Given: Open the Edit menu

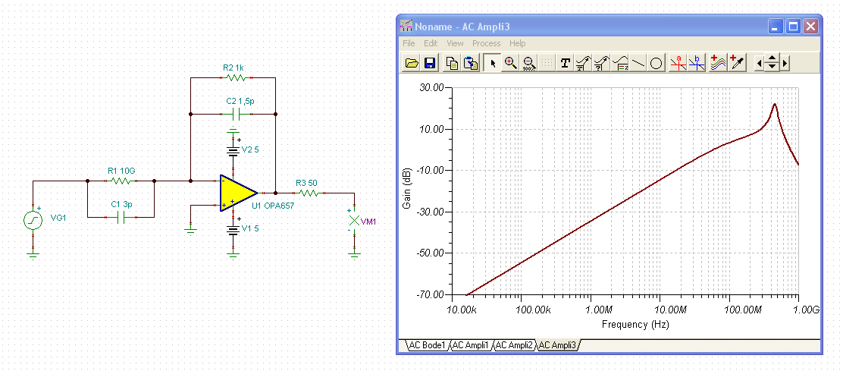Looking at the screenshot, I should pyautogui.click(x=431, y=43).
